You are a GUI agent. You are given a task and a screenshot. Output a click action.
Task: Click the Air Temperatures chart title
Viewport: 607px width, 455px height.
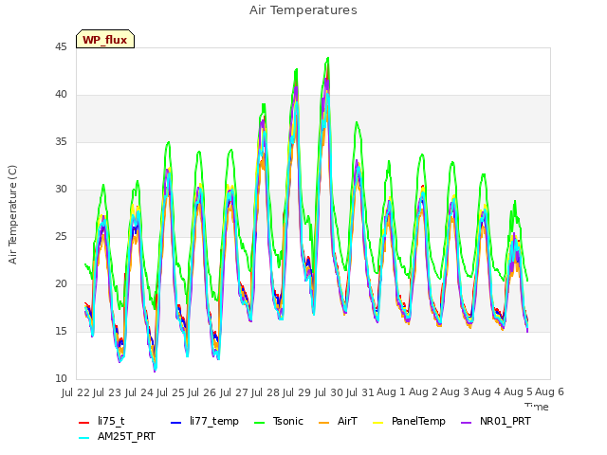[303, 10]
